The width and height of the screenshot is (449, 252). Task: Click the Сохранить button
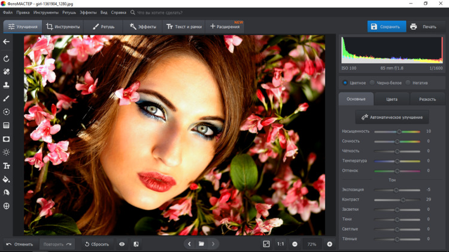click(386, 27)
